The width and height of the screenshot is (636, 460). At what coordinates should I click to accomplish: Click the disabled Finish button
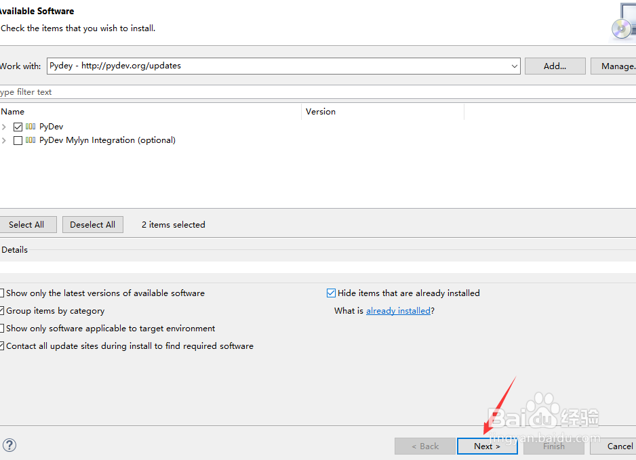[554, 446]
